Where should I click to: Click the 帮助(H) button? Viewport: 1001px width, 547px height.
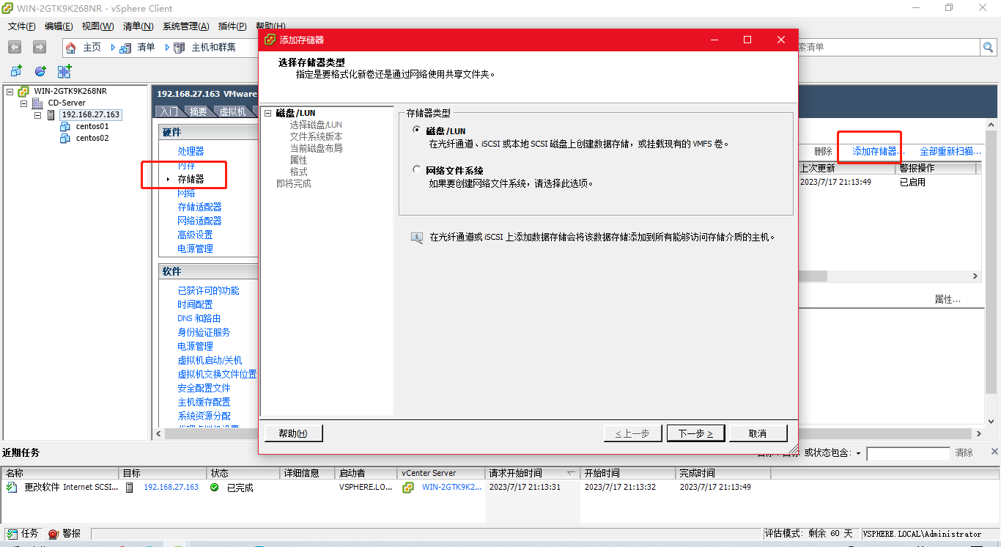coord(293,433)
